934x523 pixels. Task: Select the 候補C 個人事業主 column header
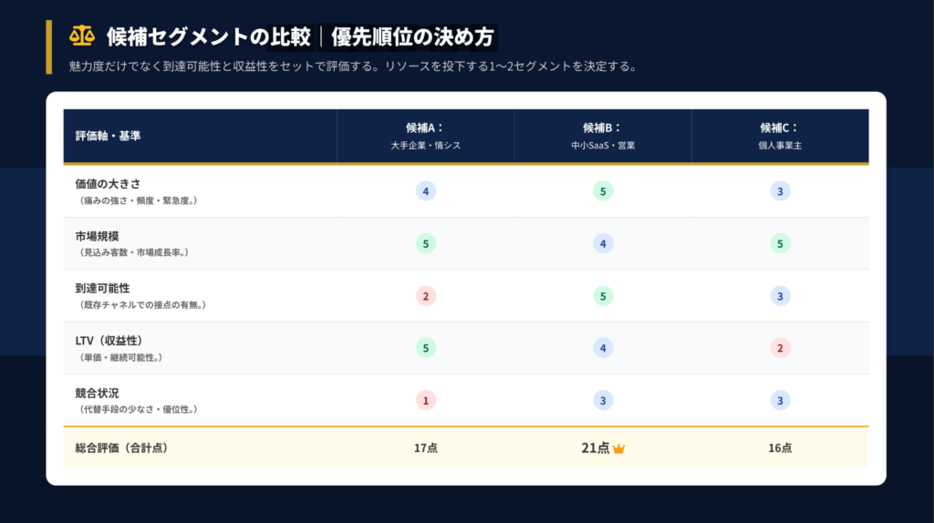[779, 136]
